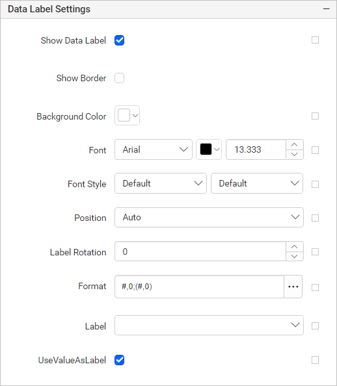Expand the Position dropdown showing Auto
The height and width of the screenshot is (386, 337).
(209, 217)
